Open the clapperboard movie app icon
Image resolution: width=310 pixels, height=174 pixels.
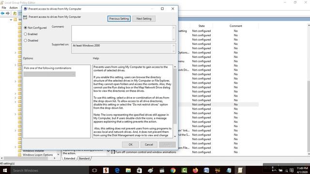click(x=162, y=170)
